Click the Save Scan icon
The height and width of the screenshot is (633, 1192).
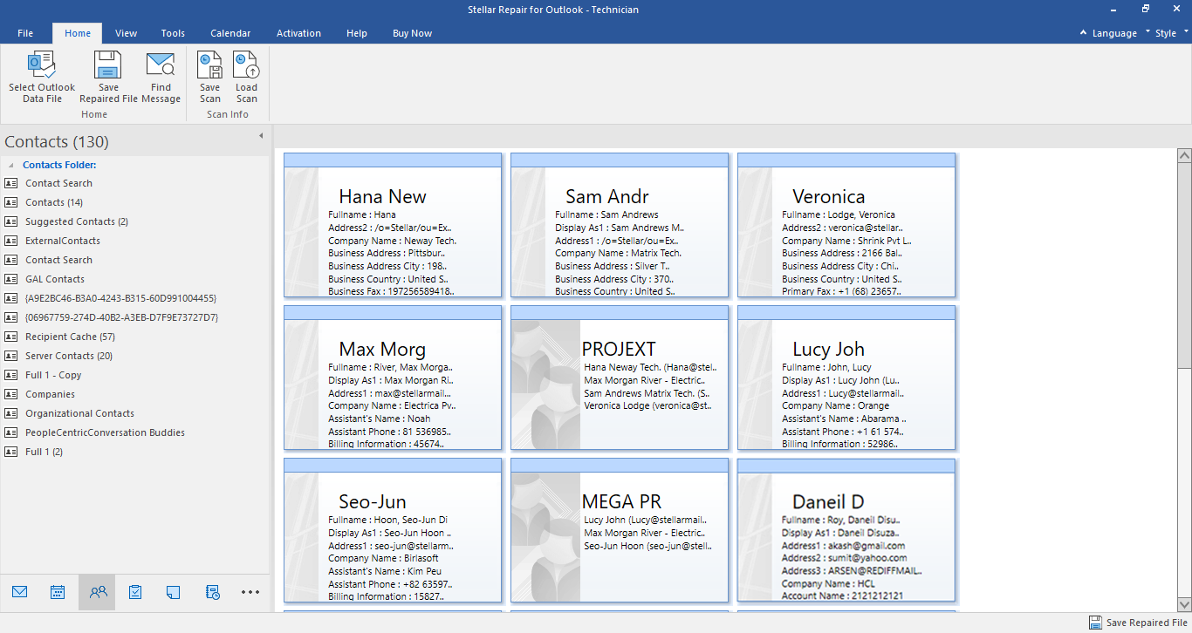click(x=210, y=65)
